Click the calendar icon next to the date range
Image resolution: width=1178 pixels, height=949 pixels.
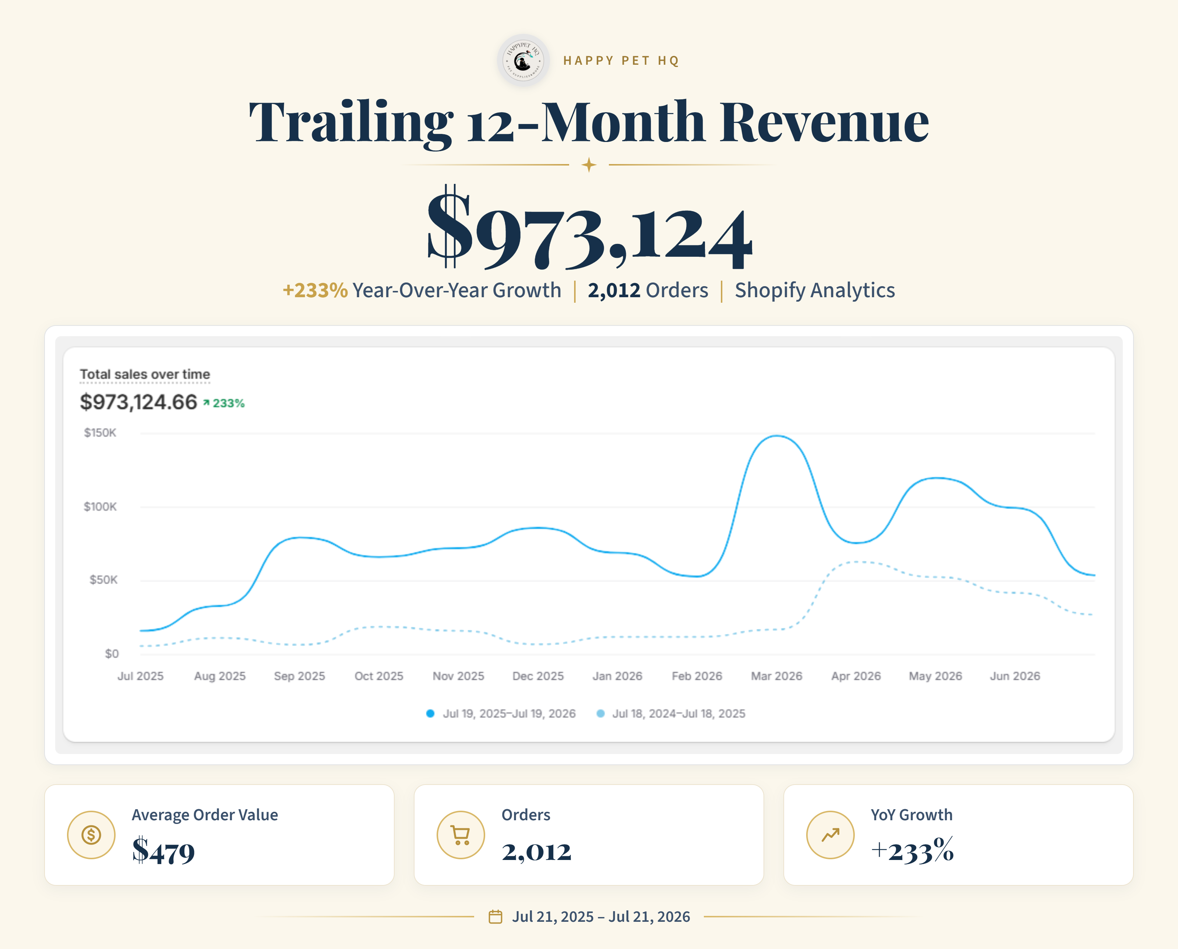click(495, 917)
